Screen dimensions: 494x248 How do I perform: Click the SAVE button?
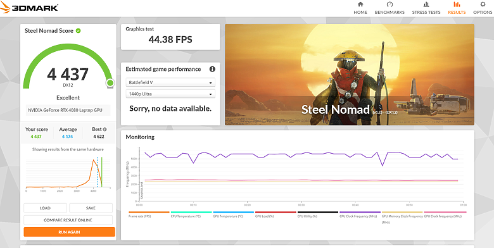[x=91, y=208]
